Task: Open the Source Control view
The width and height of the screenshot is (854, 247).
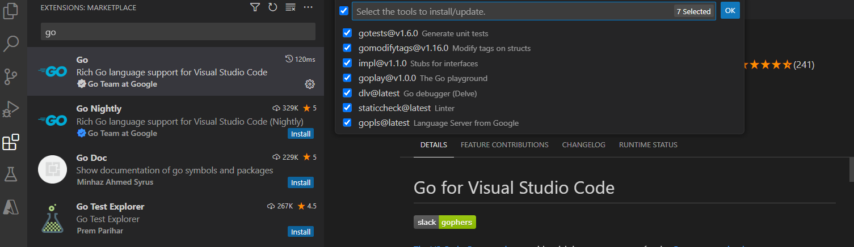Action: (x=11, y=76)
